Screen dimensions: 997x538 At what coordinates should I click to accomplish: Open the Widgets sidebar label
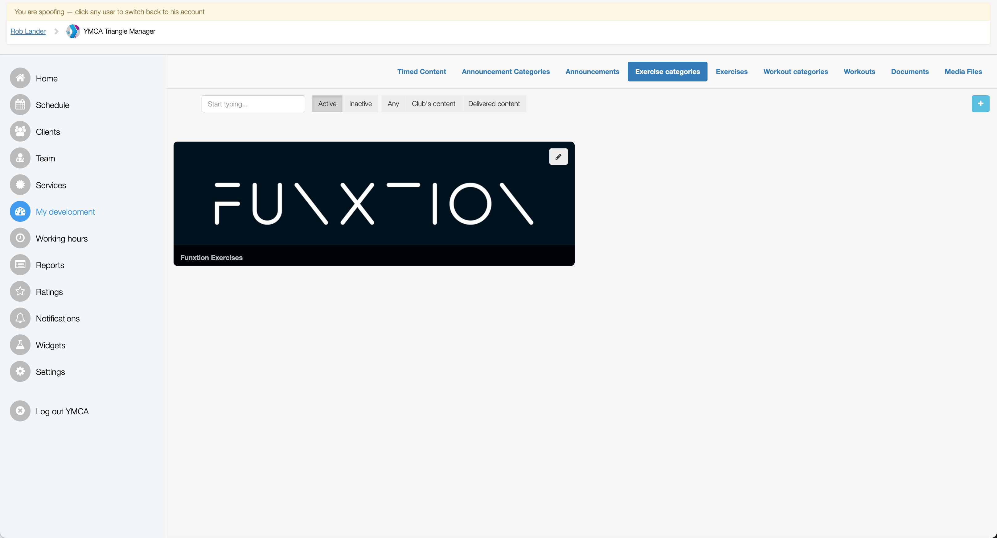(50, 346)
